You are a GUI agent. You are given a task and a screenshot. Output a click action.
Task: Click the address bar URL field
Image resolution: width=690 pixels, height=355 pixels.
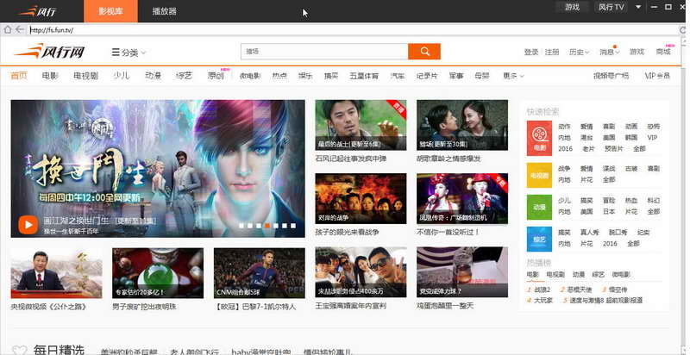point(352,30)
